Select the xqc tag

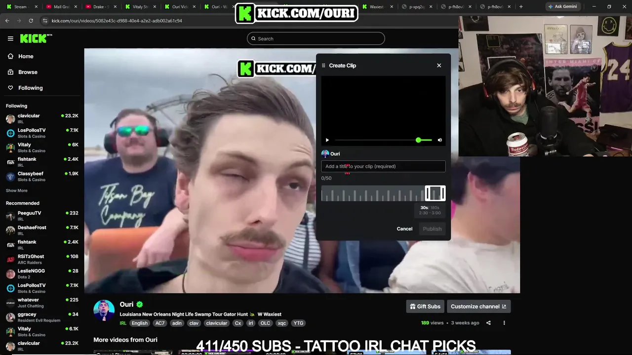[x=282, y=323]
